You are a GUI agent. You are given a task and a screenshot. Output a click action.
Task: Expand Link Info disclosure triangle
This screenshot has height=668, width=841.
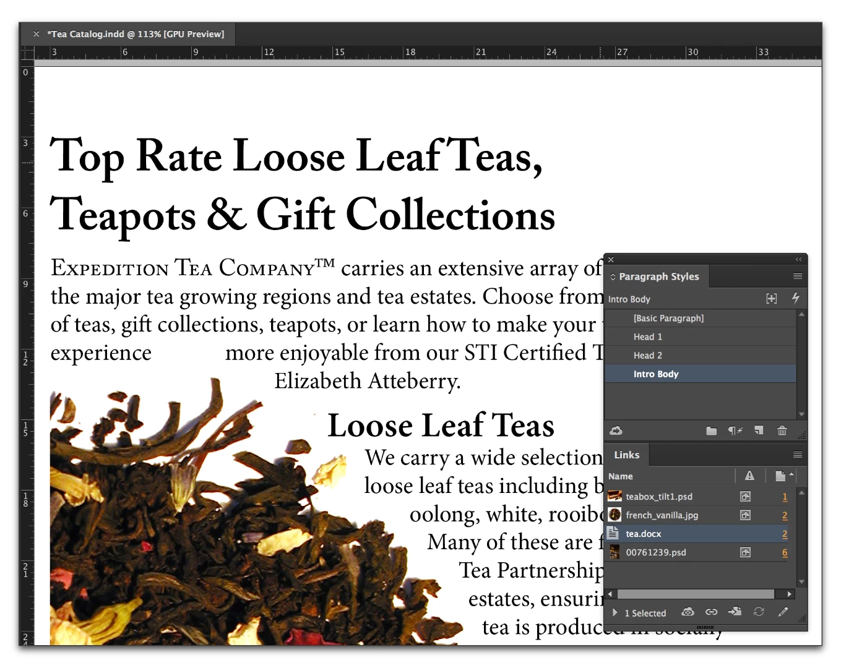coord(615,613)
